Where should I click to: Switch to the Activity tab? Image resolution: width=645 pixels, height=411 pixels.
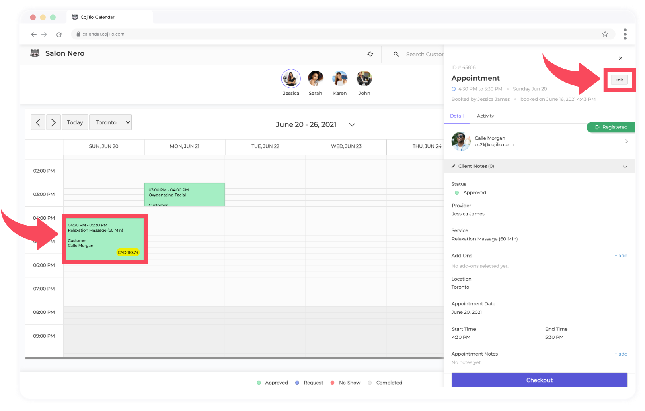pyautogui.click(x=485, y=116)
